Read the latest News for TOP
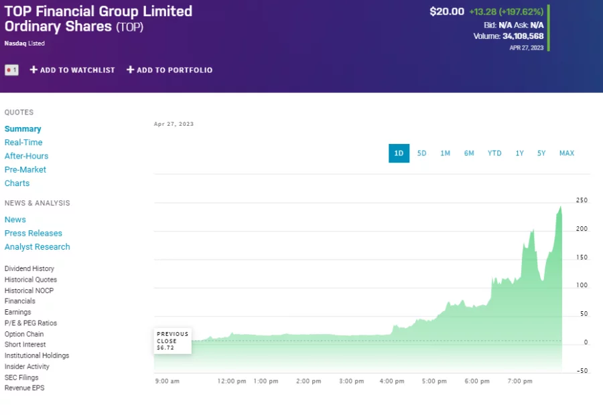The width and height of the screenshot is (603, 415). [15, 220]
